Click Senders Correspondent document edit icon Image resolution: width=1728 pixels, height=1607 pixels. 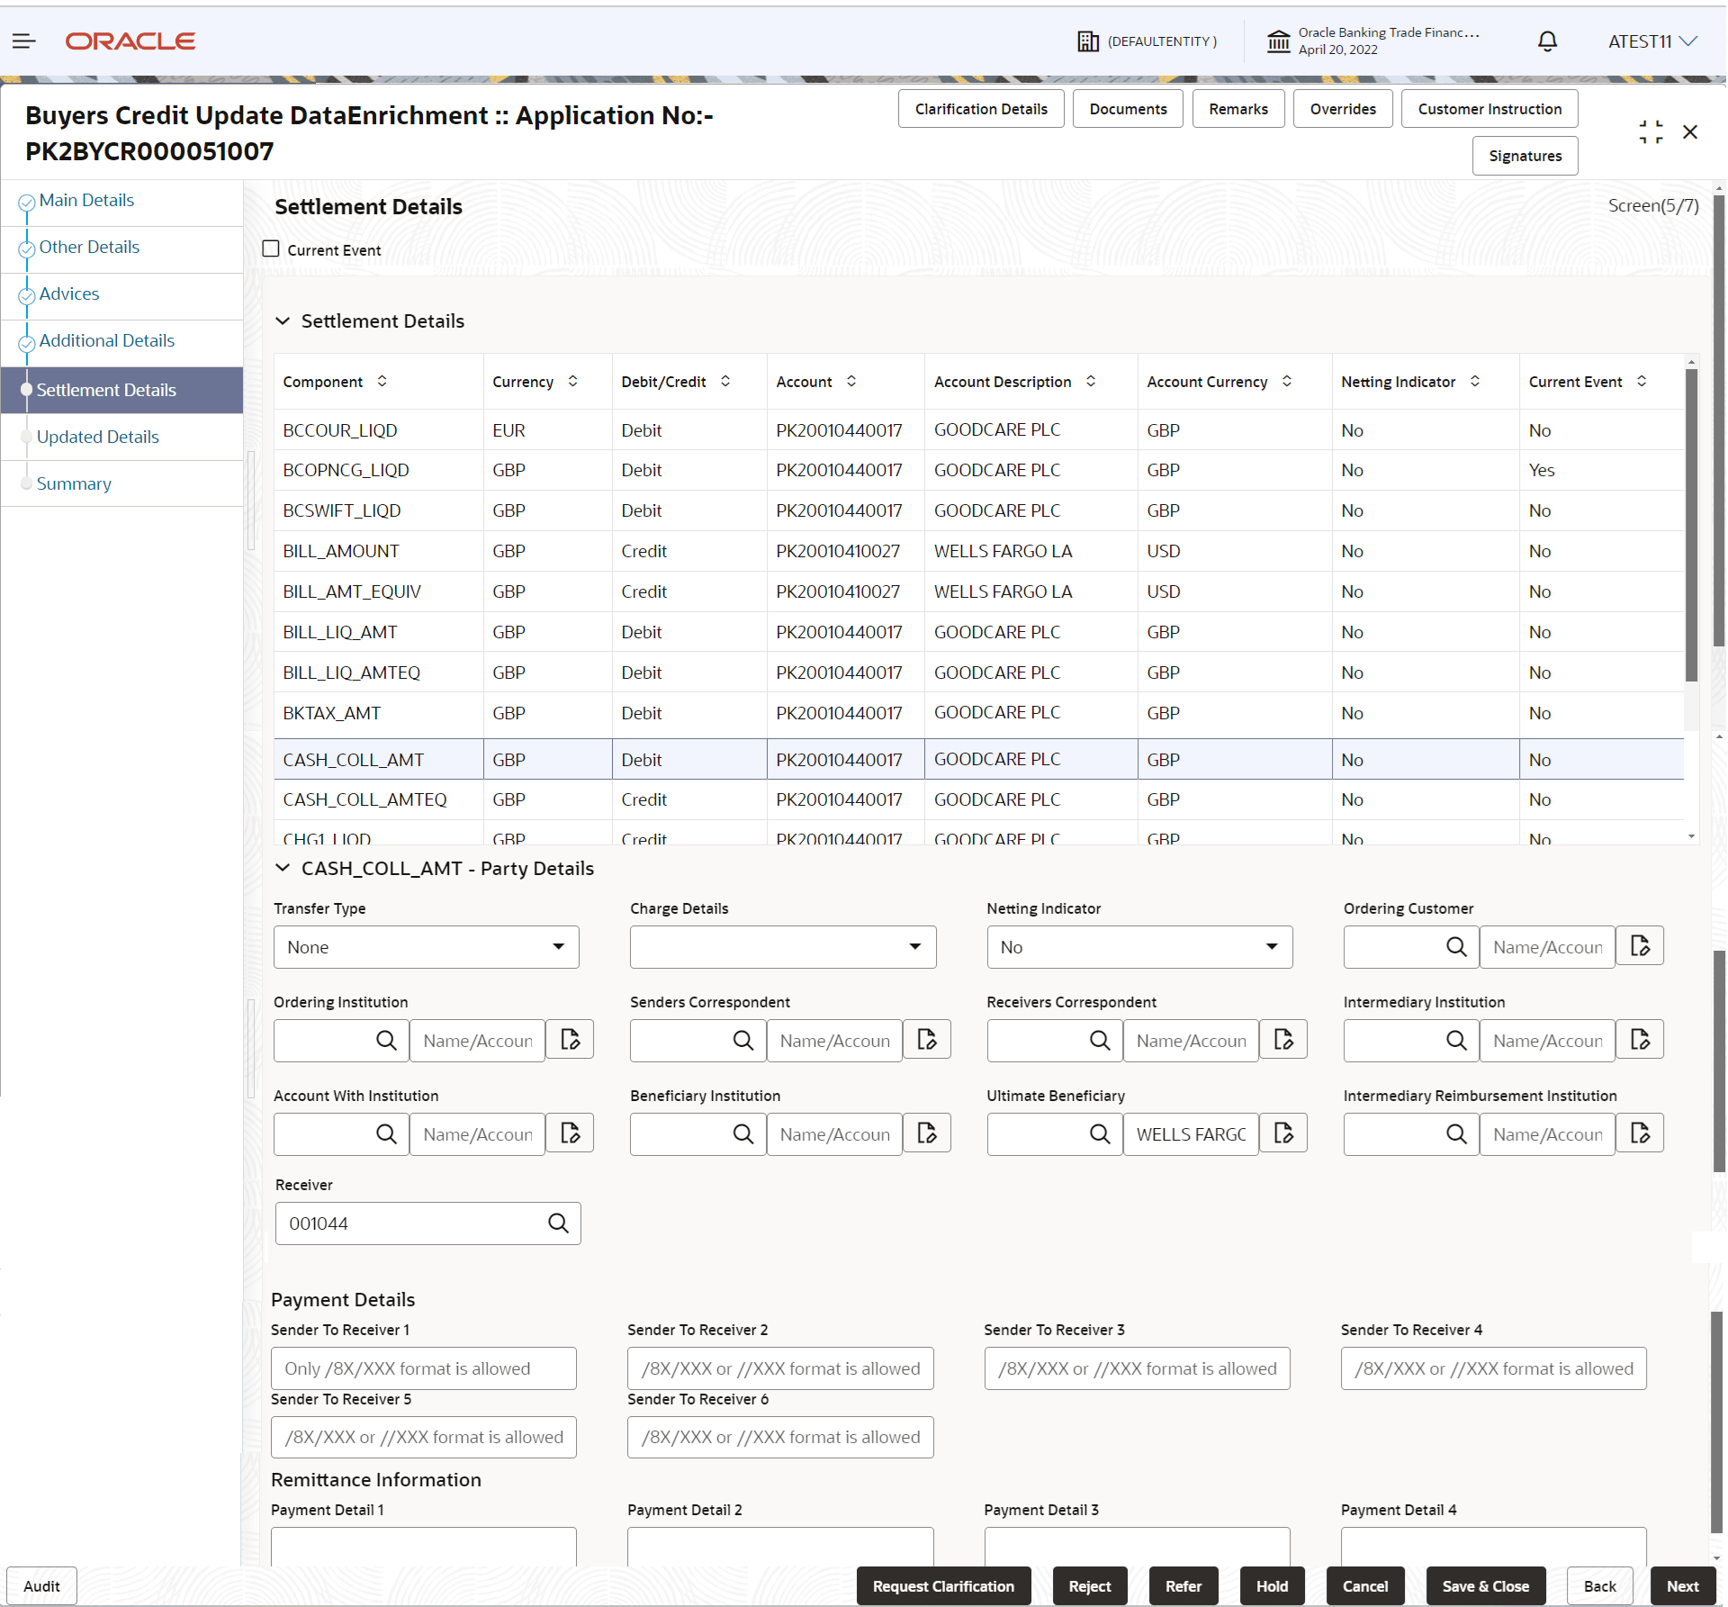(x=927, y=1040)
